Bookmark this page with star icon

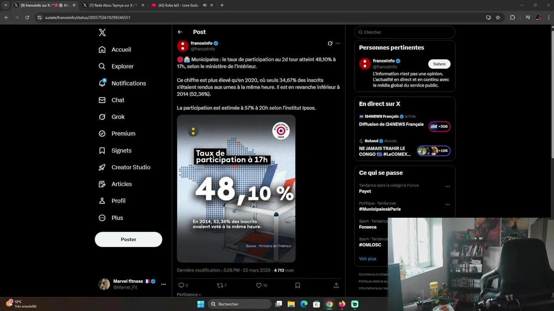click(x=498, y=18)
